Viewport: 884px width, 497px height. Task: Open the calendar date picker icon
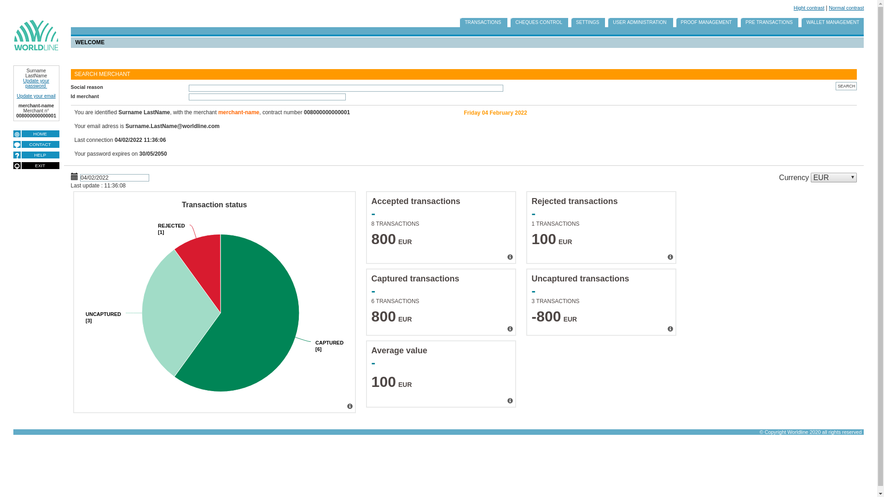click(74, 177)
